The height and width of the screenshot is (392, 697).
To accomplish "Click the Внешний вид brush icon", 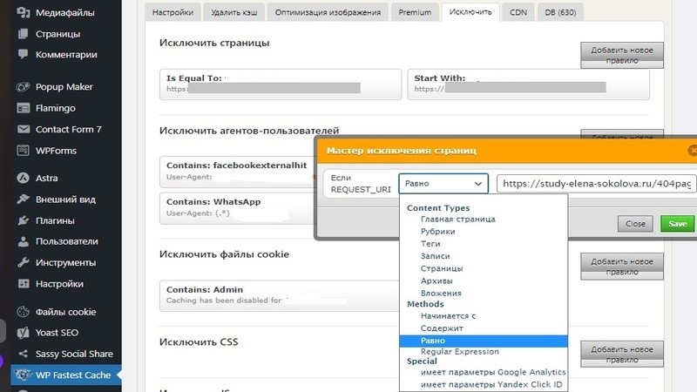I will (24, 199).
